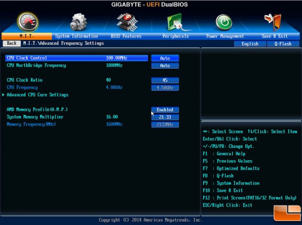Click the M.I.T.\Advanced Frequency Settings breadcrumb
This screenshot has height=225, width=302.
pyautogui.click(x=63, y=44)
